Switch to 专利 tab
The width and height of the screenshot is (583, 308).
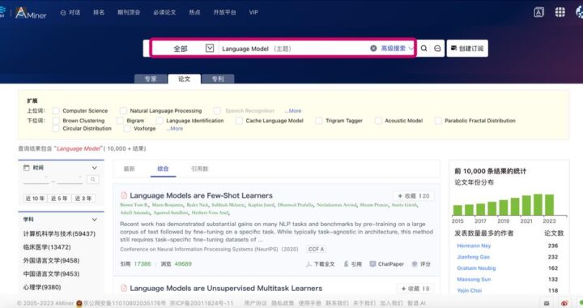point(218,79)
